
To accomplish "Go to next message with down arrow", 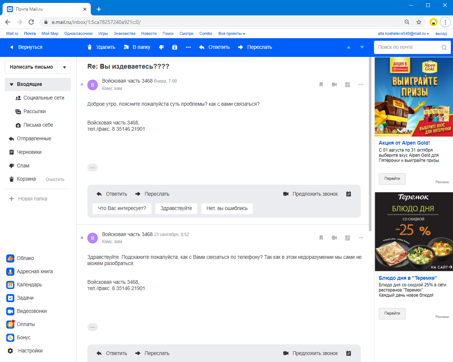I will (x=362, y=47).
